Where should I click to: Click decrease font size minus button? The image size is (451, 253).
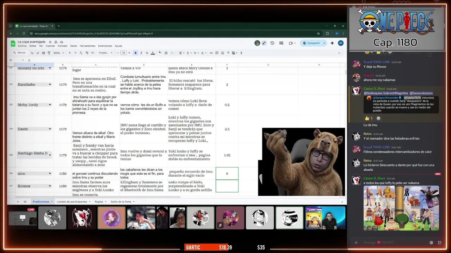[x=118, y=53]
